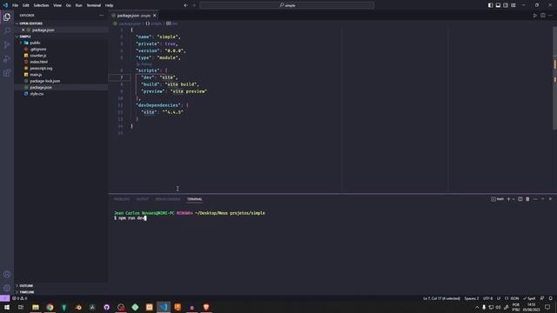Open the View menu

click(57, 5)
